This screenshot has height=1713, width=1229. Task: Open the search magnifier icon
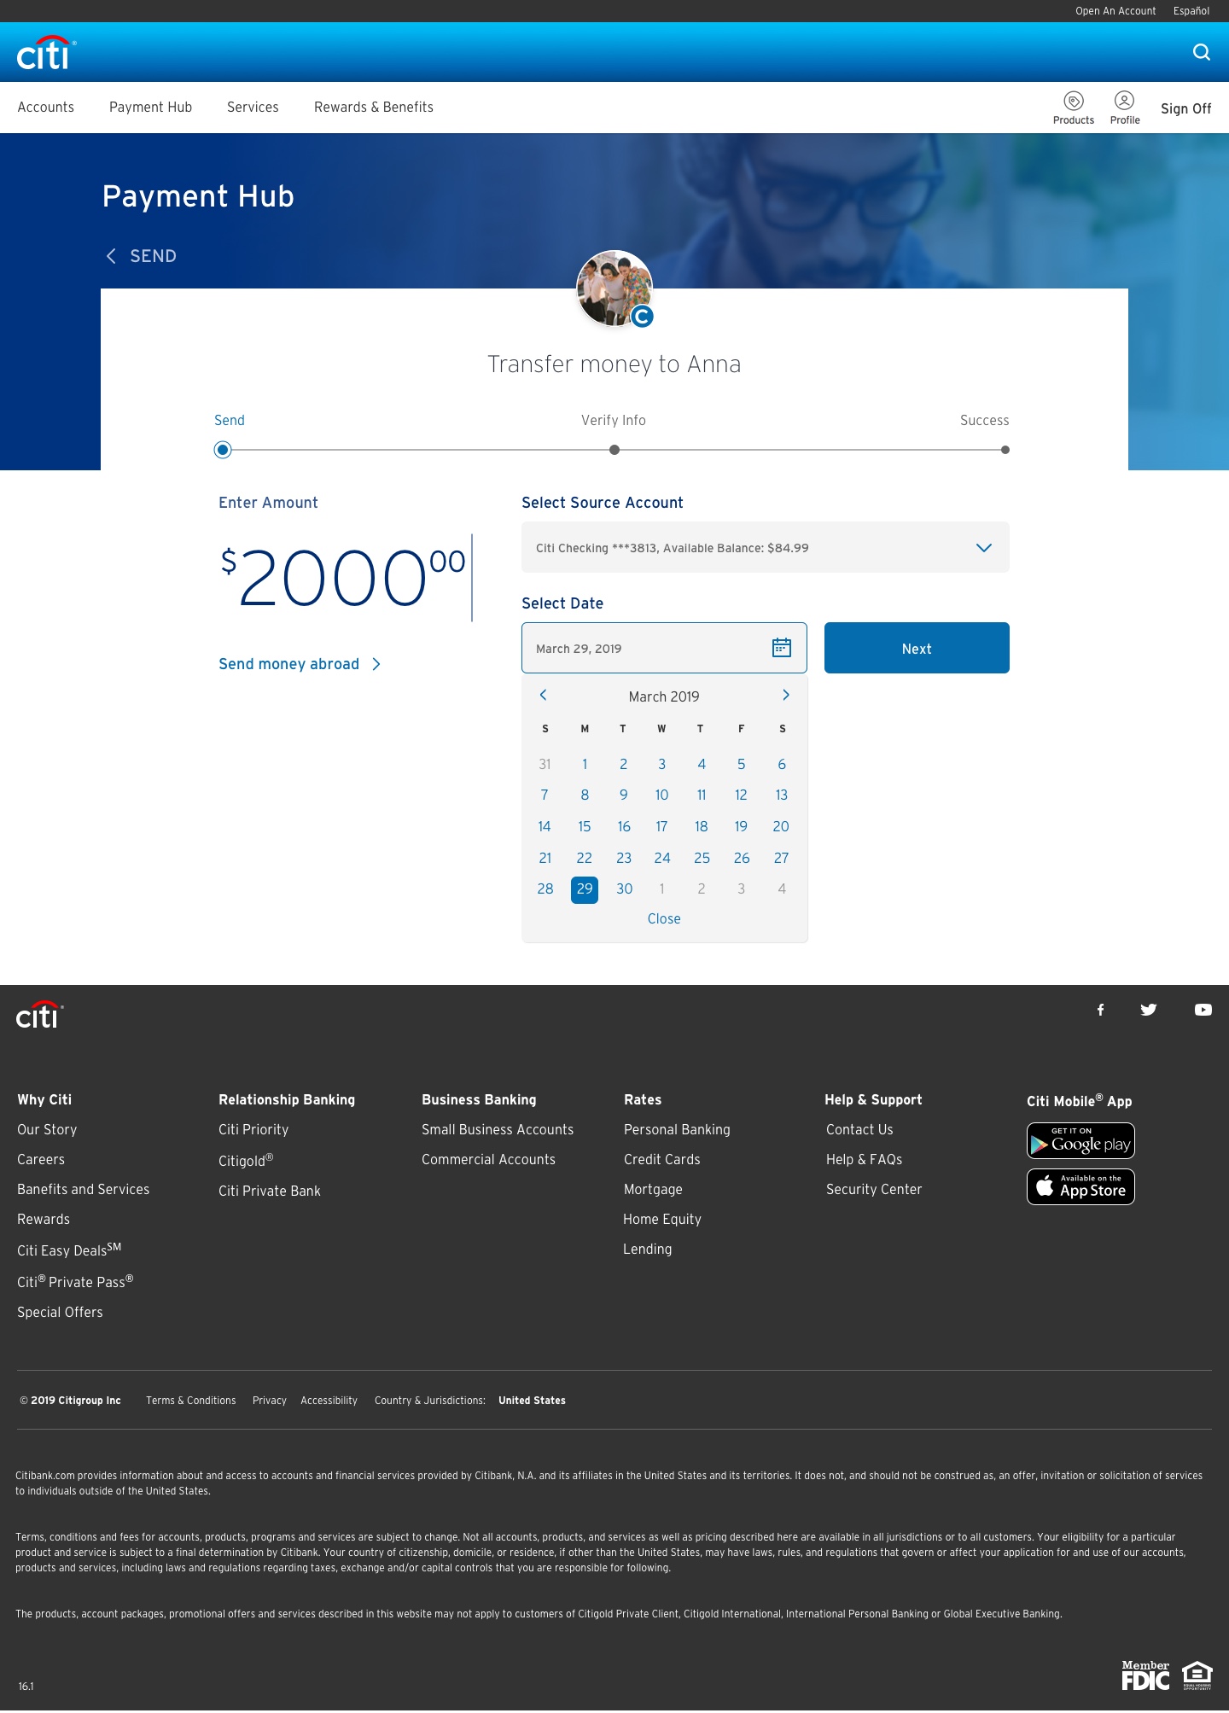pos(1202,52)
